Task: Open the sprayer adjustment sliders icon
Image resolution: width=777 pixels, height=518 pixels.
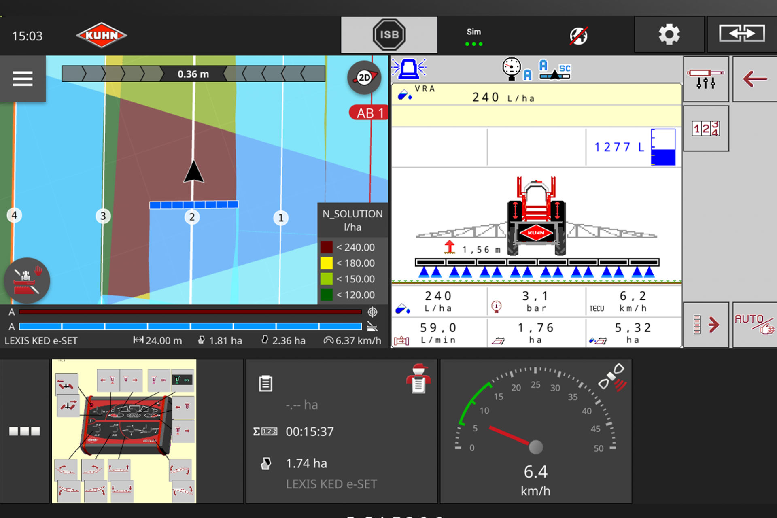Action: click(706, 79)
